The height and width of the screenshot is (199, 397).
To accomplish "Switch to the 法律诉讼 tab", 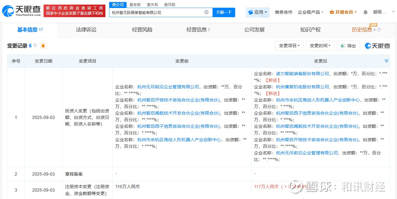I will tap(86, 30).
